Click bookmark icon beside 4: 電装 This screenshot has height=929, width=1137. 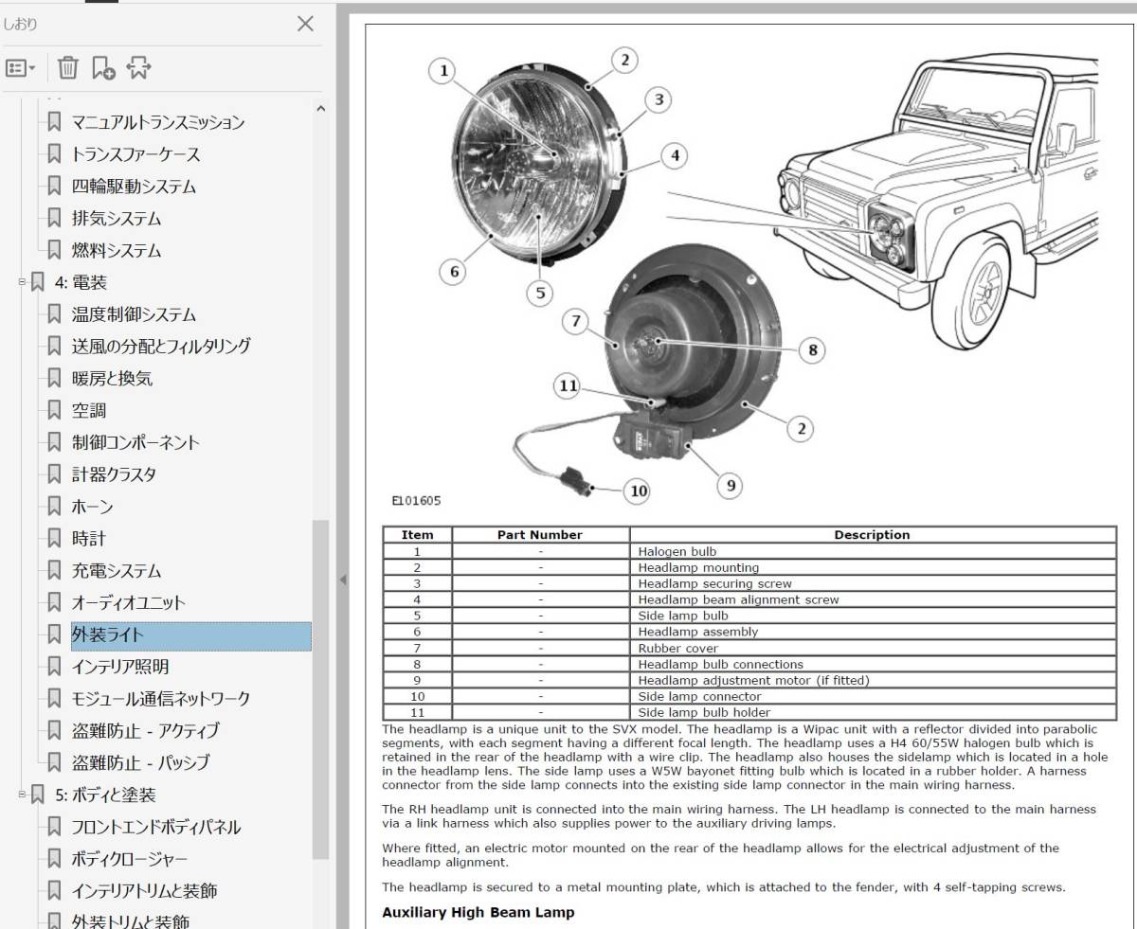(x=38, y=282)
